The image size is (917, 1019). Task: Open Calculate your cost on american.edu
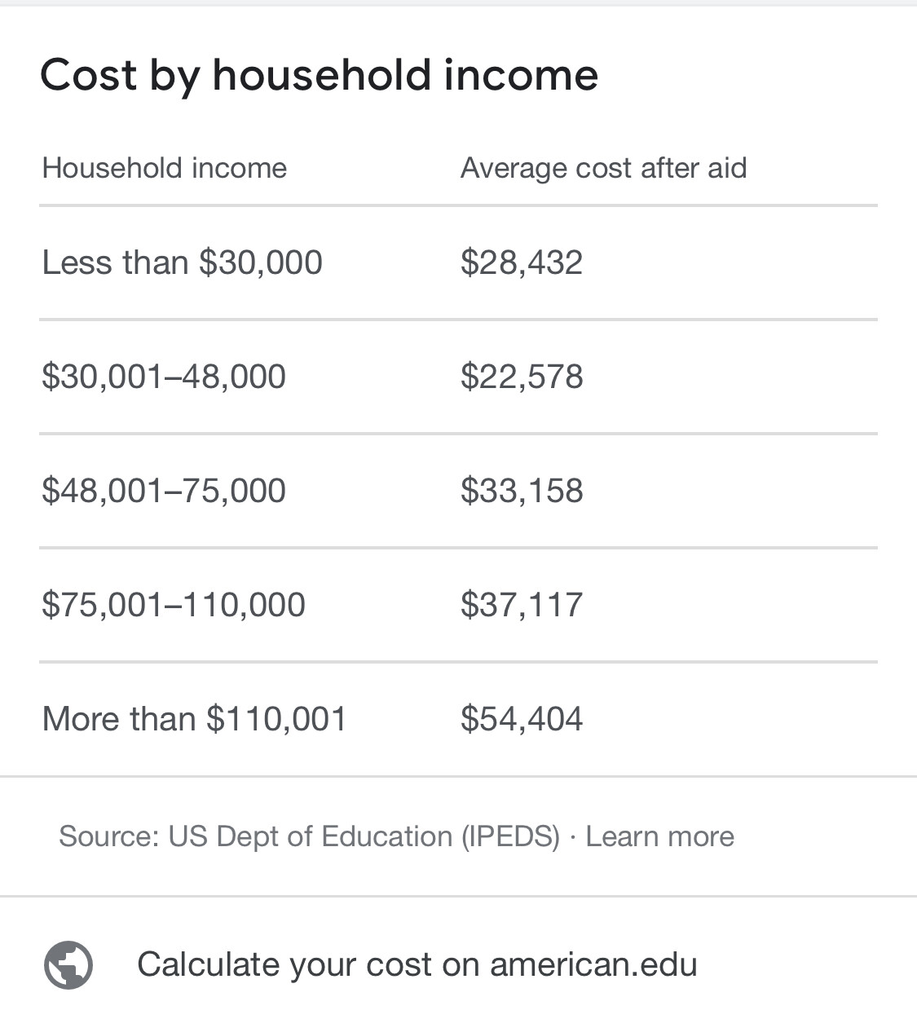tap(417, 964)
